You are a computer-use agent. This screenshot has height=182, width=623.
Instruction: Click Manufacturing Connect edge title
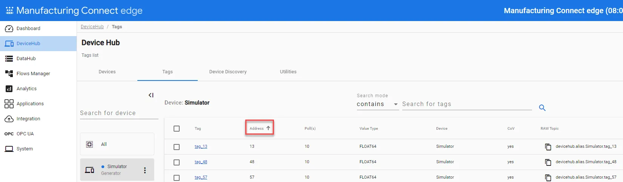(x=80, y=11)
